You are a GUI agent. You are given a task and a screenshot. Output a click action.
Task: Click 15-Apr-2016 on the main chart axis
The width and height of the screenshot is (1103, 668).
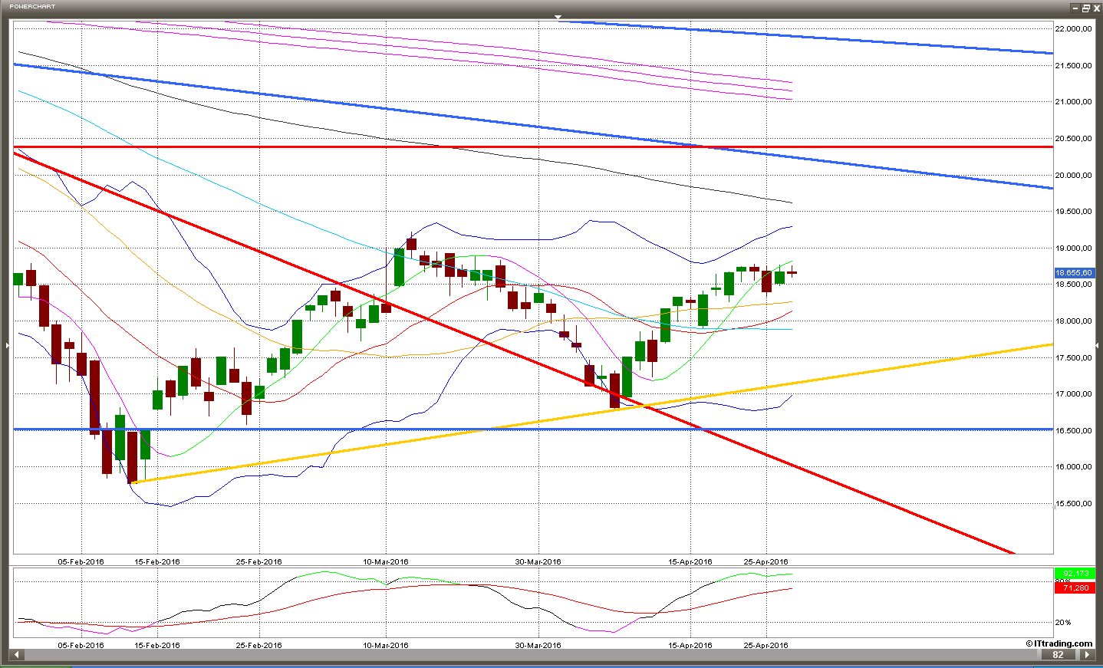[690, 561]
